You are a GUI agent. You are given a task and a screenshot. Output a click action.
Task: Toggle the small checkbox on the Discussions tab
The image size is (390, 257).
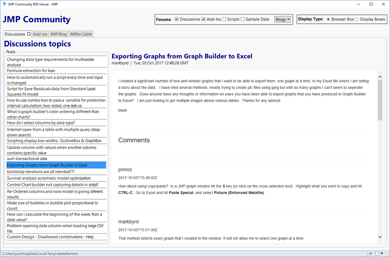(29, 34)
